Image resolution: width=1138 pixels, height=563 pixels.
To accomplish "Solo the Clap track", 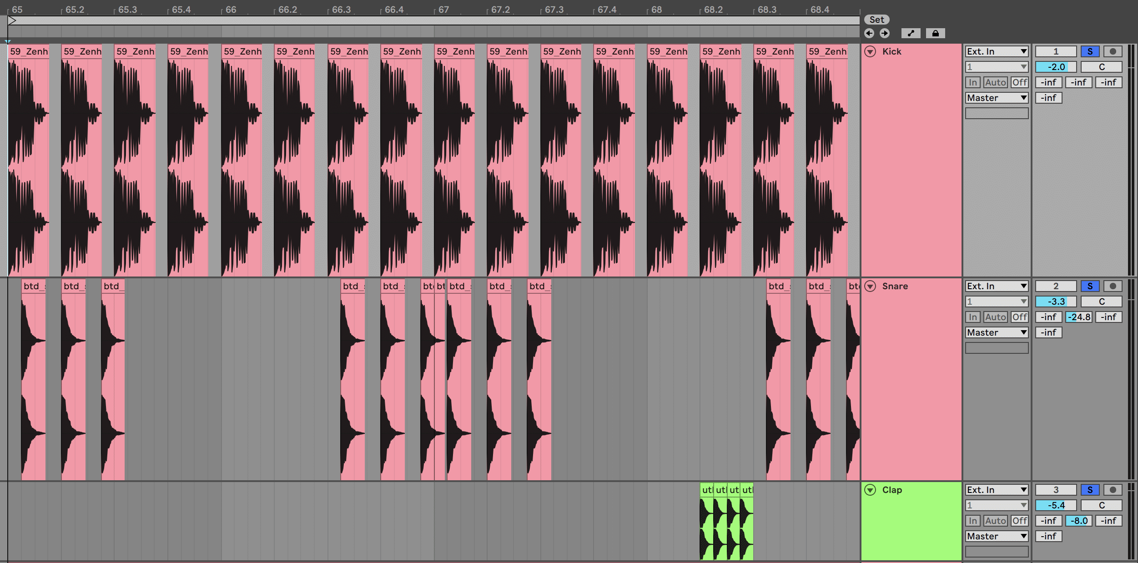I will tap(1090, 490).
